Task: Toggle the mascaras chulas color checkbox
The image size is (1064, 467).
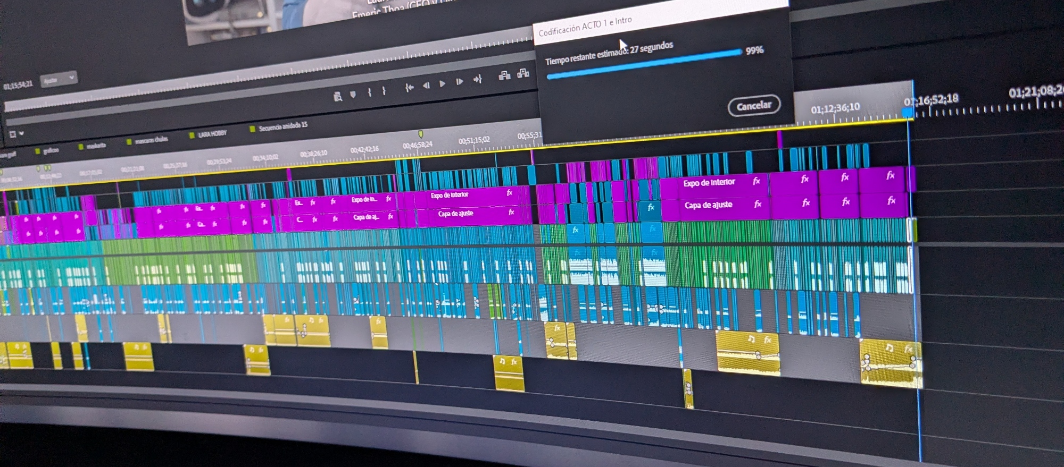Action: tap(129, 142)
